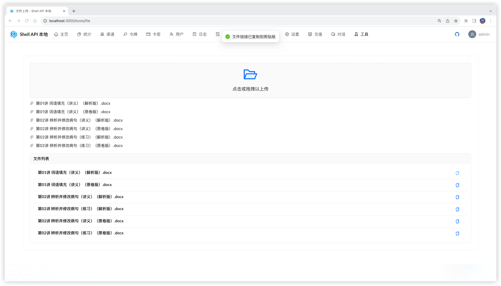Click uploaded file 第01讲 词语填充（讲义）（解析版）.docx link
This screenshot has height=286, width=501.
pyautogui.click(x=73, y=103)
